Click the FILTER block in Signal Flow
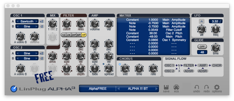The height and width of the screenshot is (101, 234). coord(189,65)
